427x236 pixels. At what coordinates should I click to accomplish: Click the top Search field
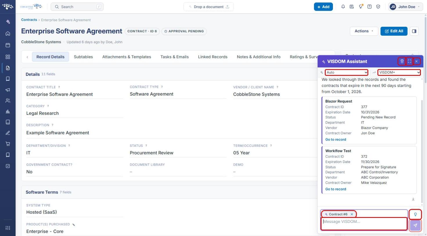pos(77,7)
